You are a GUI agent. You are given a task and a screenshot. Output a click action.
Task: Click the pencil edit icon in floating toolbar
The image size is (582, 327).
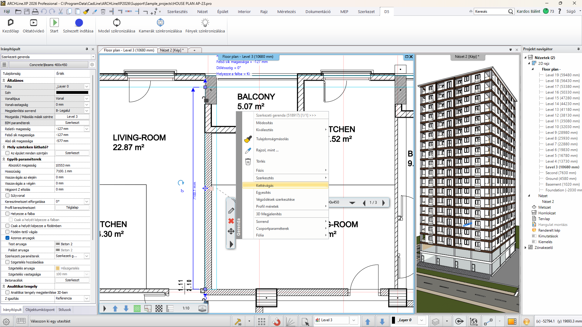[x=231, y=210]
